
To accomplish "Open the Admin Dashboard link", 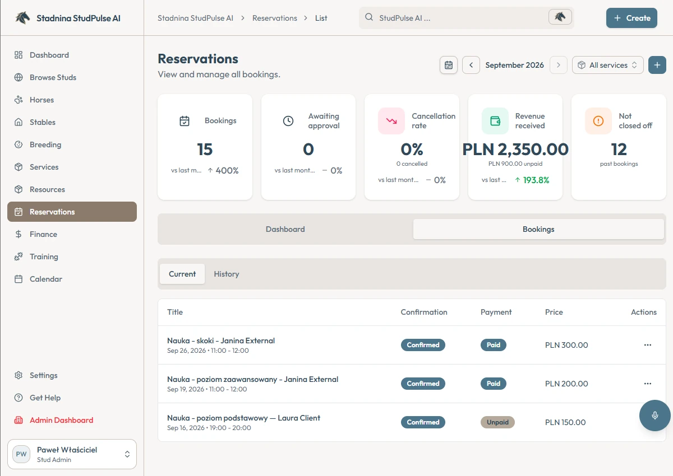I will [x=72, y=420].
